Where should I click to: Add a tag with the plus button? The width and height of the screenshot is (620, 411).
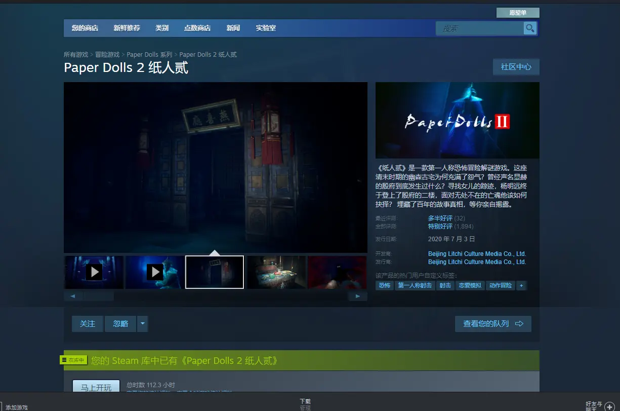(521, 286)
